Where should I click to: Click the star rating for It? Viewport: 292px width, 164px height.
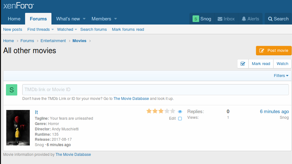coord(161,111)
